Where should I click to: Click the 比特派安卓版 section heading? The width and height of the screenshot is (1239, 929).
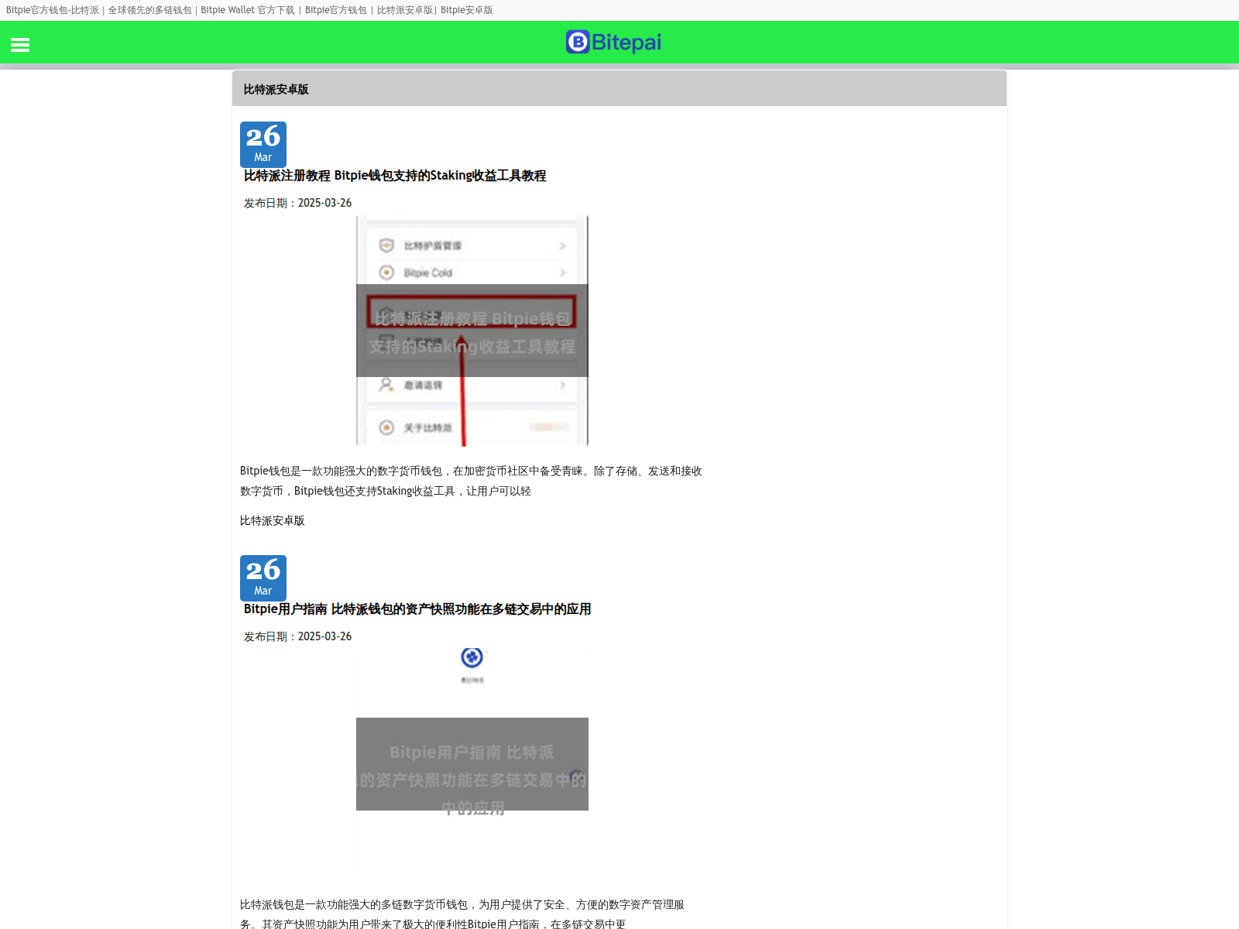(x=276, y=90)
